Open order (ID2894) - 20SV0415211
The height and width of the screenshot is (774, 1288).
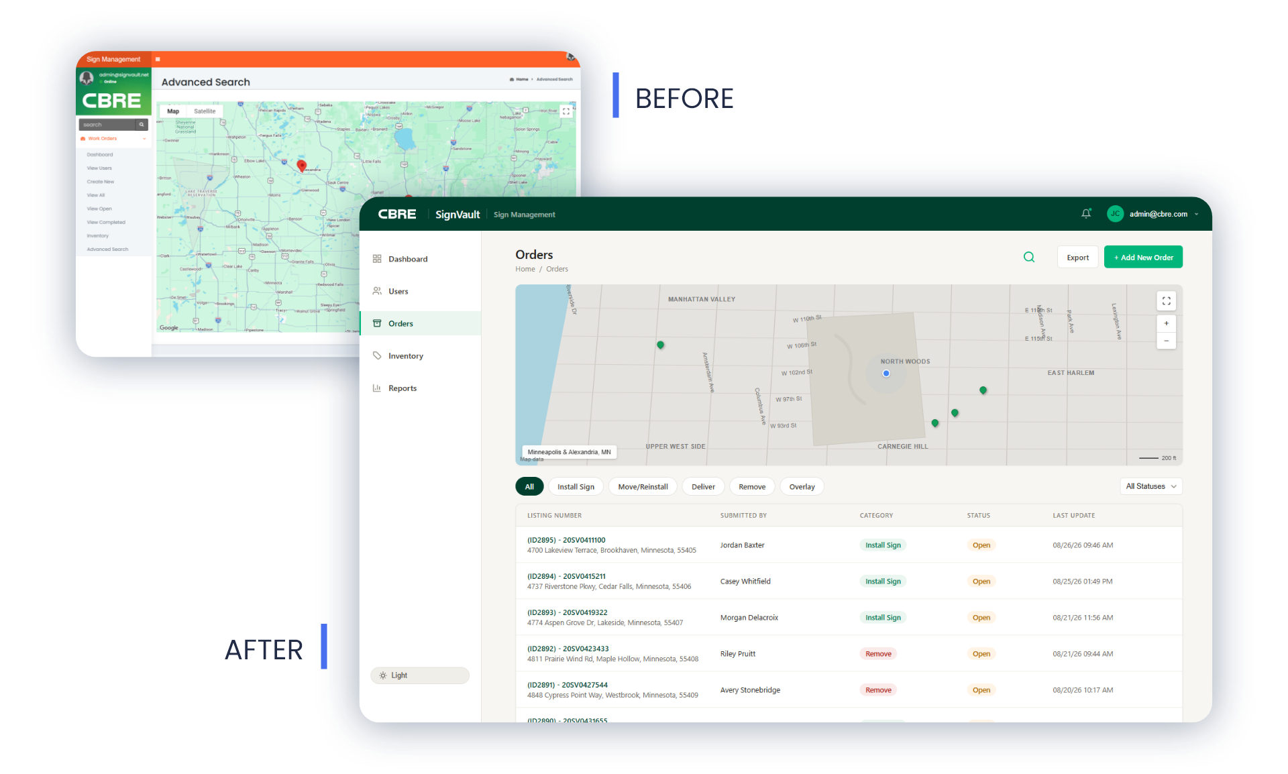tap(566, 576)
